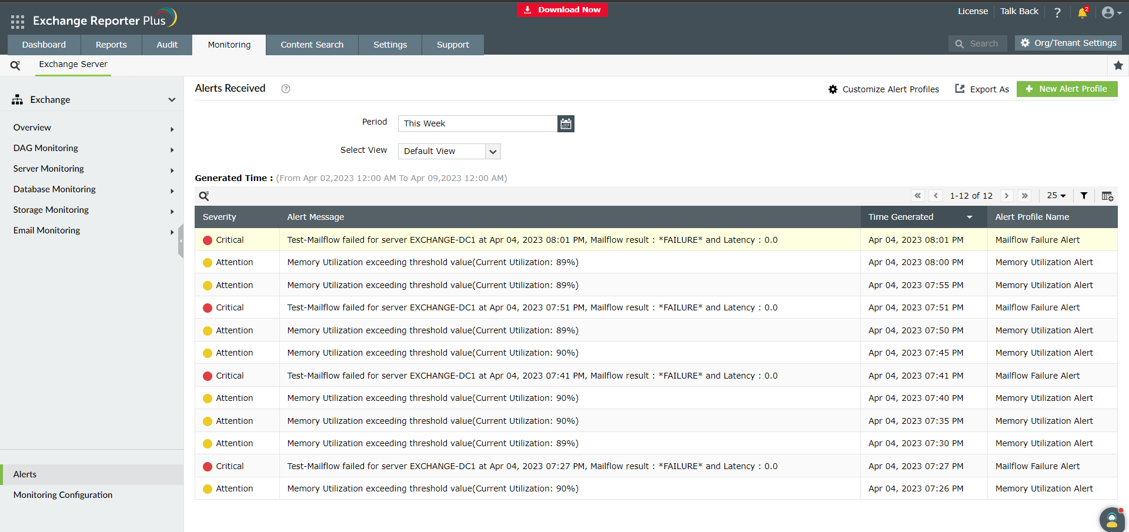1129x532 pixels.
Task: Open Org/Tenant Settings
Action: (1068, 43)
